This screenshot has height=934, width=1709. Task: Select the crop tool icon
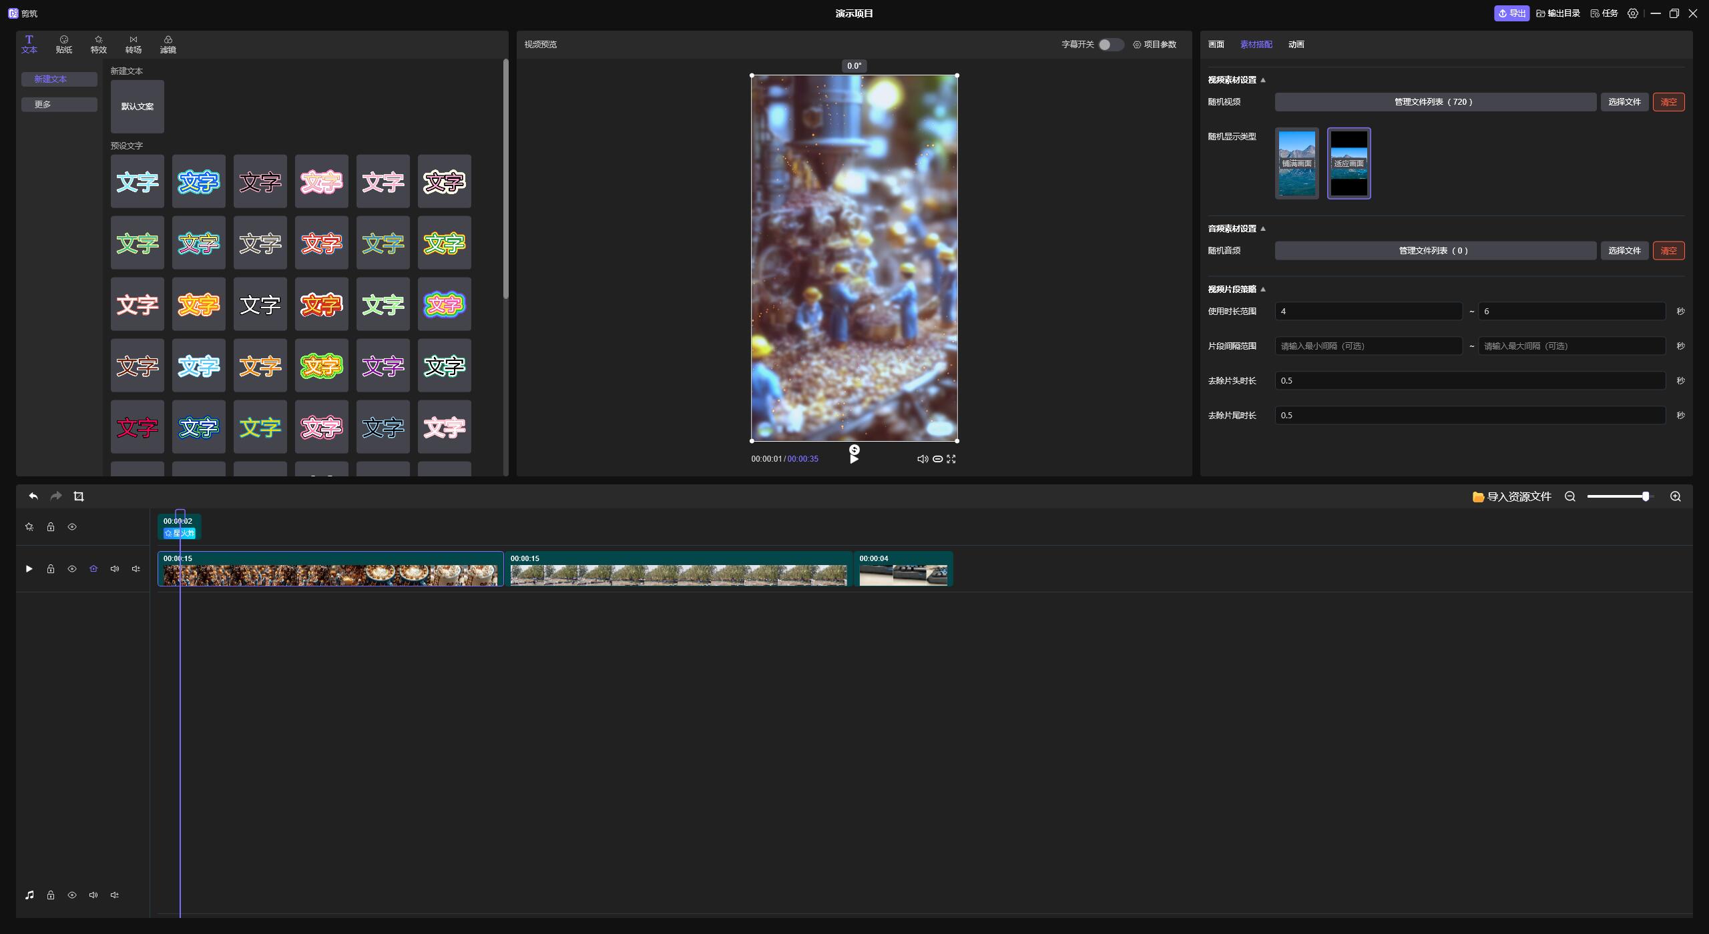(x=79, y=496)
